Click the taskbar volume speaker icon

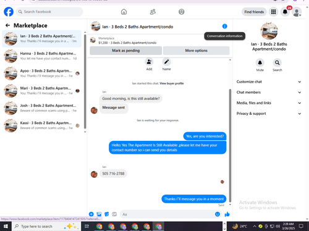pos(277,226)
